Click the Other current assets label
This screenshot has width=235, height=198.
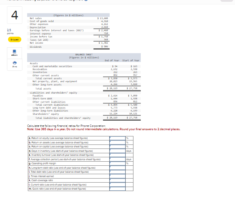46,76
